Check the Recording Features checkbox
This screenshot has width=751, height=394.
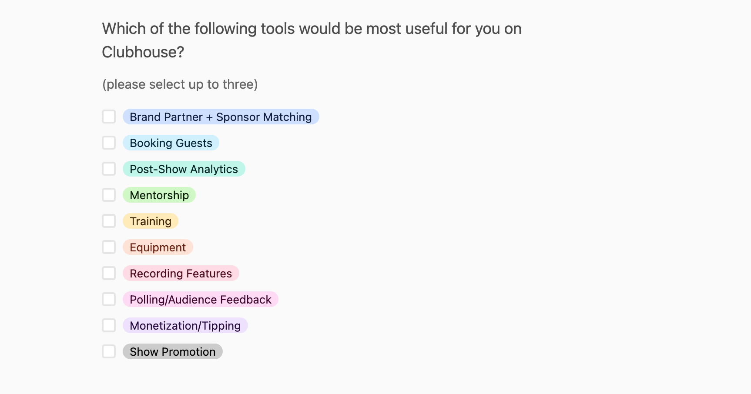(x=109, y=273)
